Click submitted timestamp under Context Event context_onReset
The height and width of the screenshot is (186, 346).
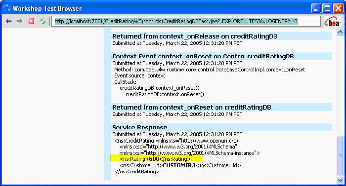tap(177, 63)
